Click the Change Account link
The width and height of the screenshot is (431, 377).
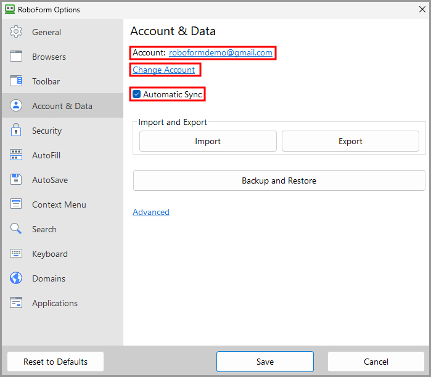coord(164,70)
